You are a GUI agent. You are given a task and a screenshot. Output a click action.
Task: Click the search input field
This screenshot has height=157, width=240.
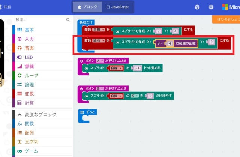[x=39, y=20]
